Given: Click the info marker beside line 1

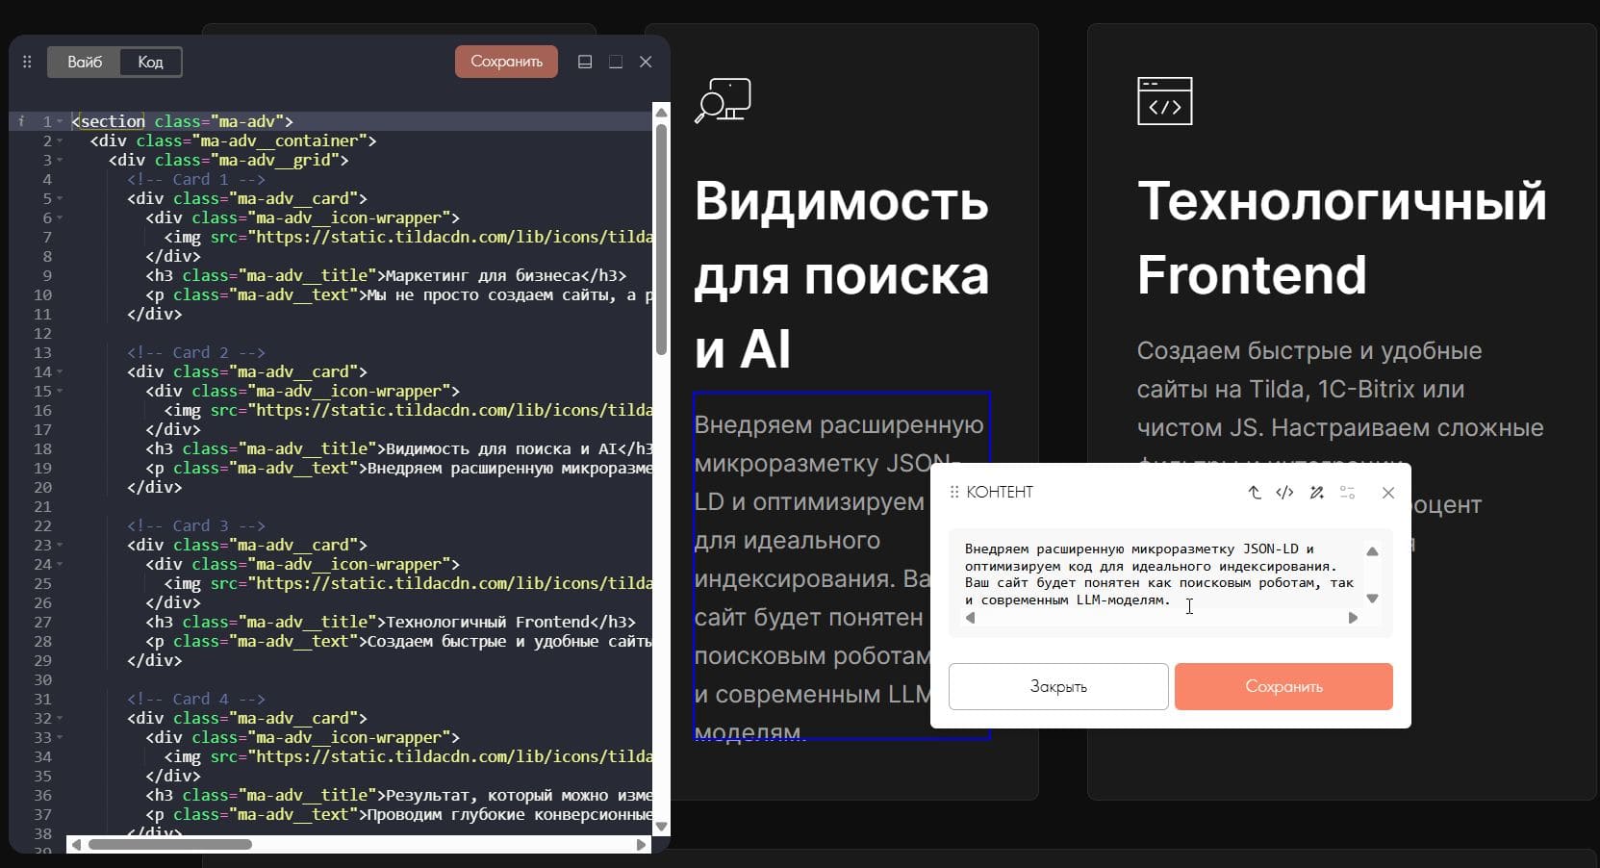Looking at the screenshot, I should 21,121.
